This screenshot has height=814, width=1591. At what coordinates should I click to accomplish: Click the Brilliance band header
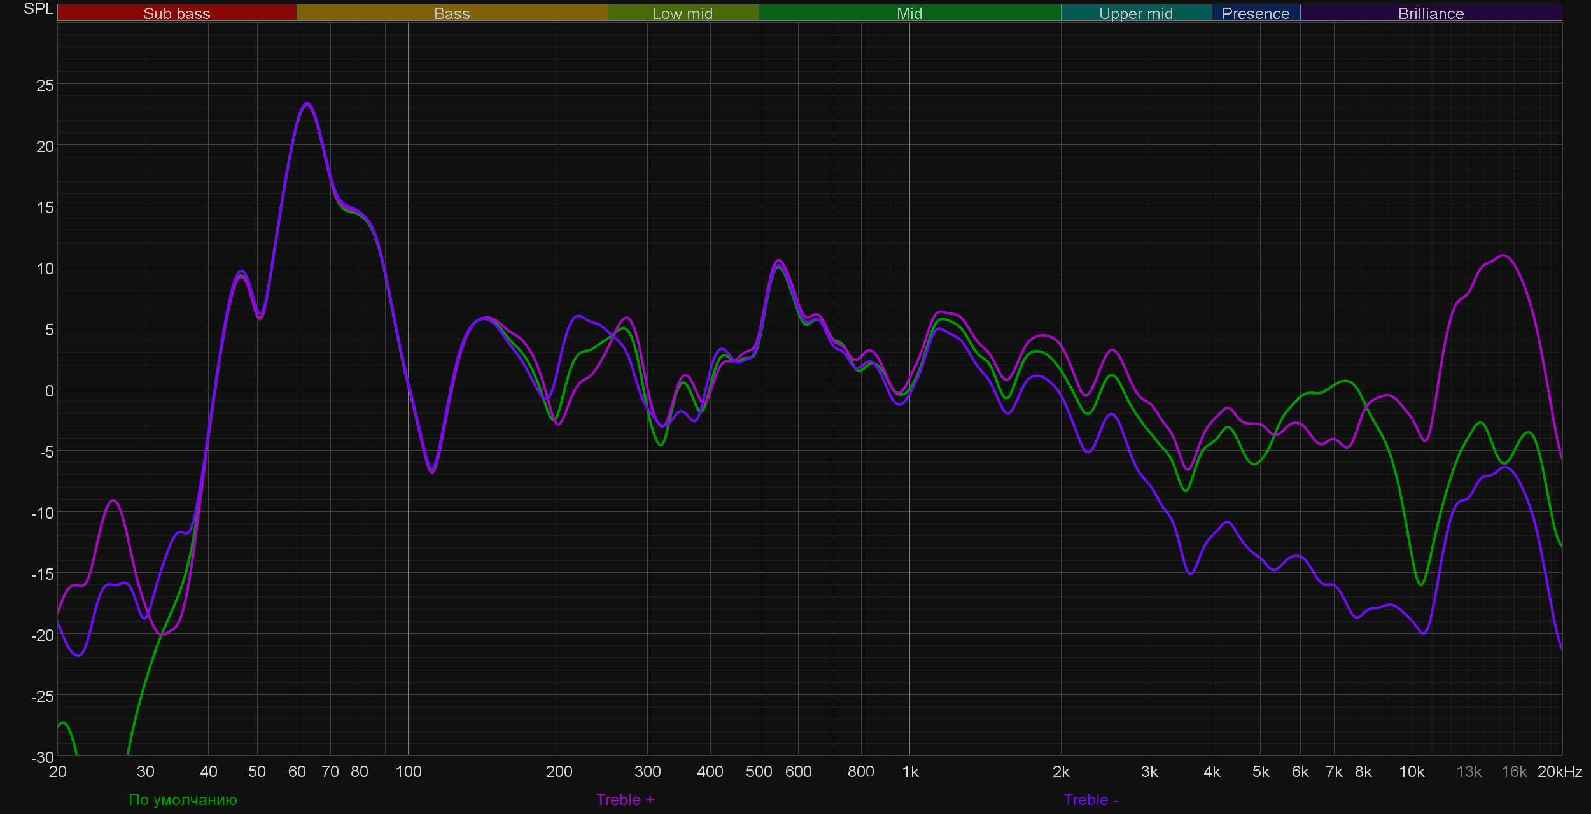coord(1431,13)
